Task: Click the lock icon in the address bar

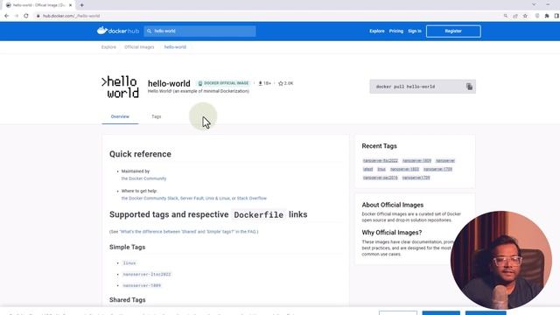Action: (38, 16)
